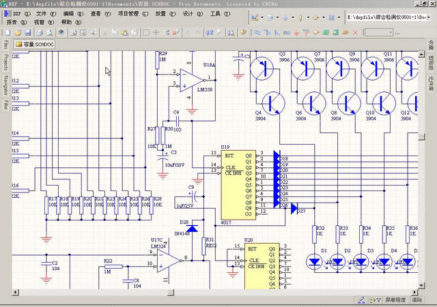The width and height of the screenshot is (437, 307).
Task: Select the Place Sheet Entry tool
Action: tap(335, 33)
